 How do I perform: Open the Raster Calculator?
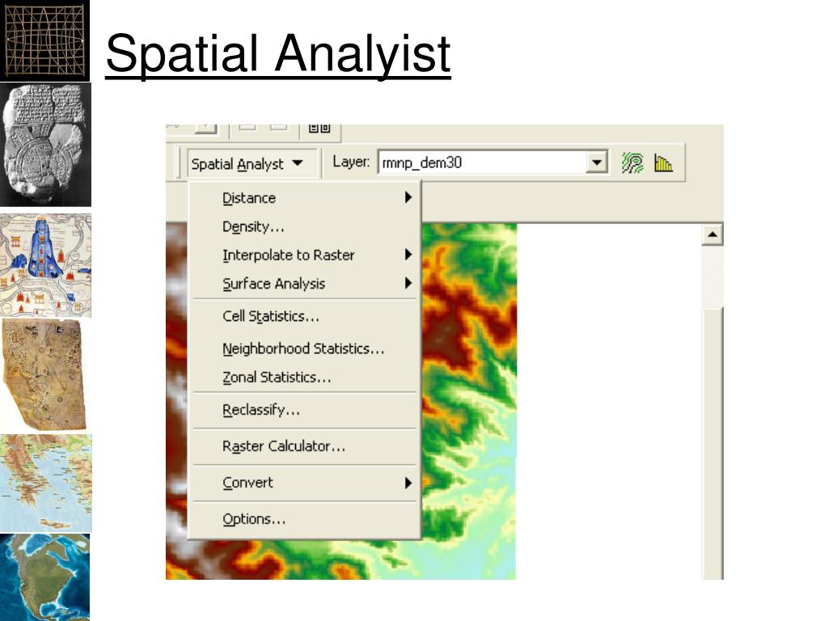304,446
